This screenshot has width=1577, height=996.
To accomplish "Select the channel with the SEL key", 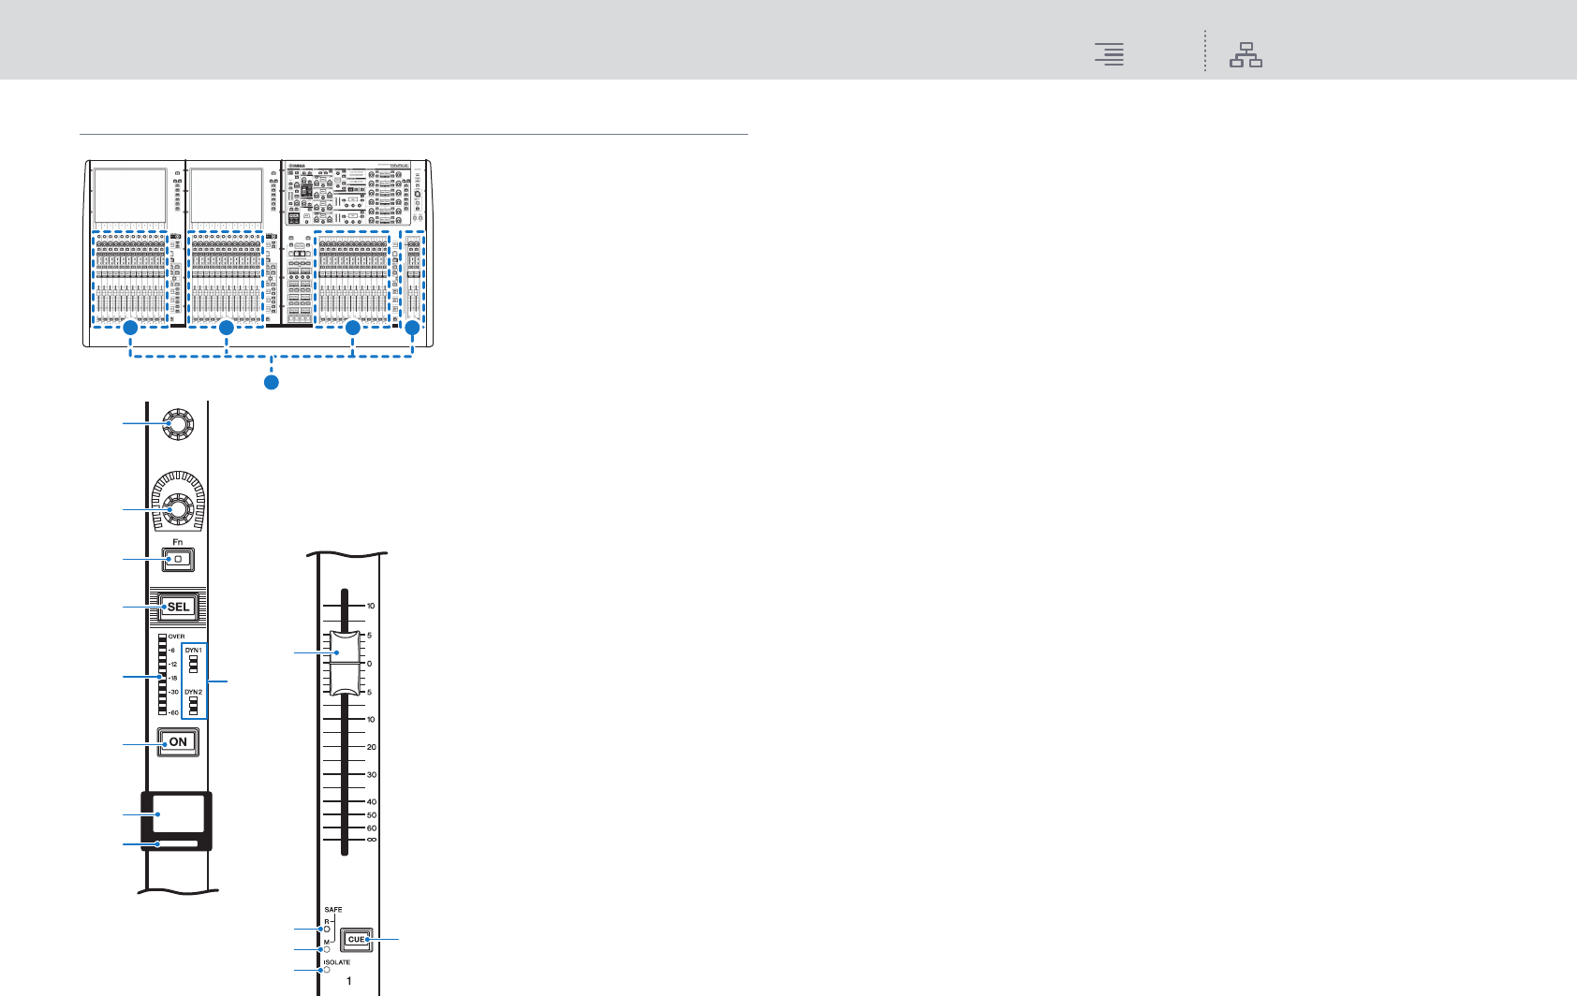I will click(x=178, y=607).
